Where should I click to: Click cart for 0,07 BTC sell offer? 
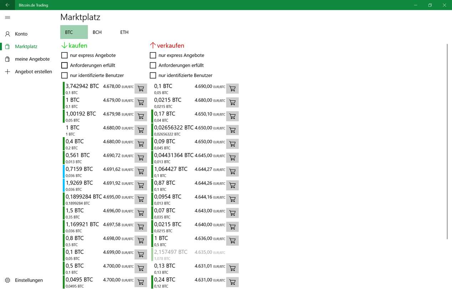[x=232, y=213]
